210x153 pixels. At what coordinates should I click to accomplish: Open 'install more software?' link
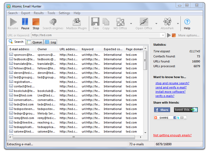[170, 92]
